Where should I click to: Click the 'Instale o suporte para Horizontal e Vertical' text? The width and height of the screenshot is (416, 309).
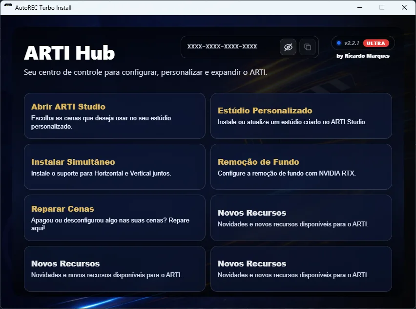tap(101, 173)
